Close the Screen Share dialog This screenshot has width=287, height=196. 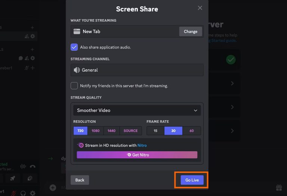[200, 8]
